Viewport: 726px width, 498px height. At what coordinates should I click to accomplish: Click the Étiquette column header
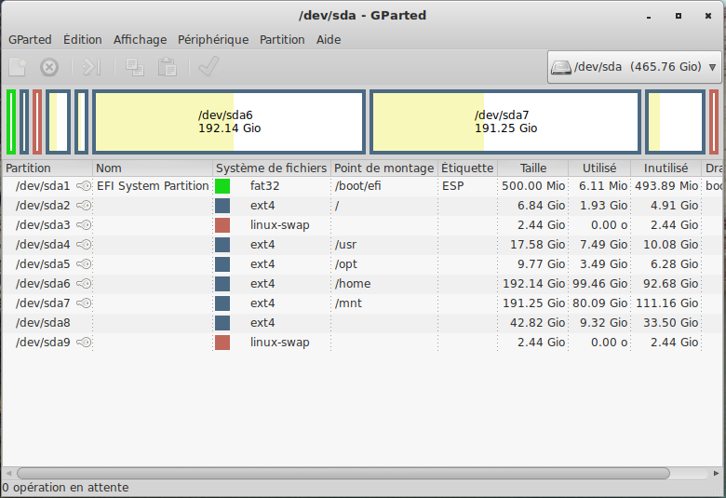point(467,168)
